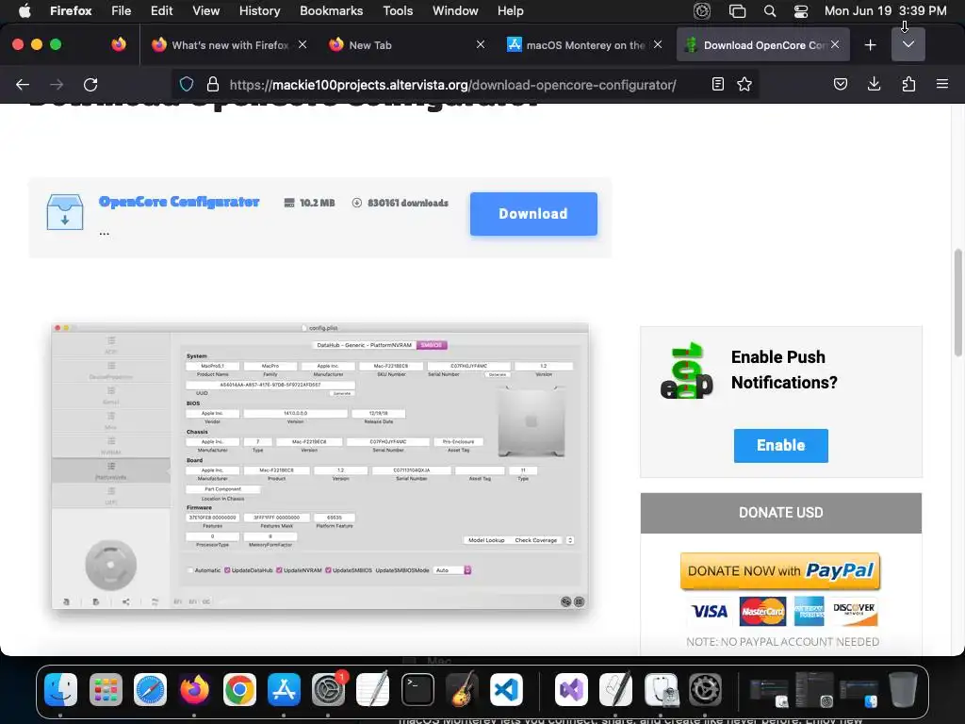Open the OpenCore Configurator title link

coord(179,202)
